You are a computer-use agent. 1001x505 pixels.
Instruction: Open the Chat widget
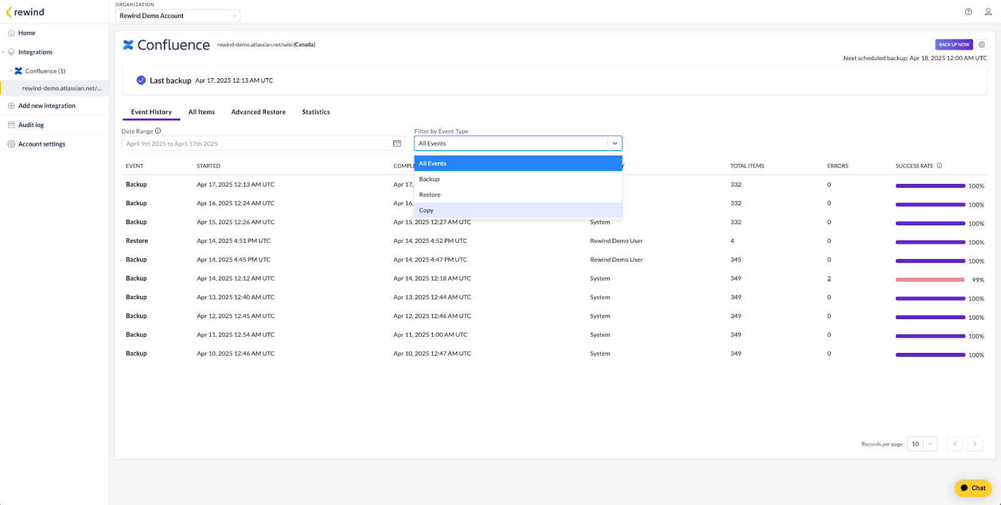[x=973, y=488]
